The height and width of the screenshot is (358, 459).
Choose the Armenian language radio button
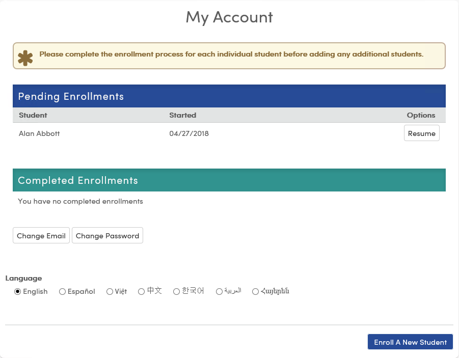[x=256, y=292]
